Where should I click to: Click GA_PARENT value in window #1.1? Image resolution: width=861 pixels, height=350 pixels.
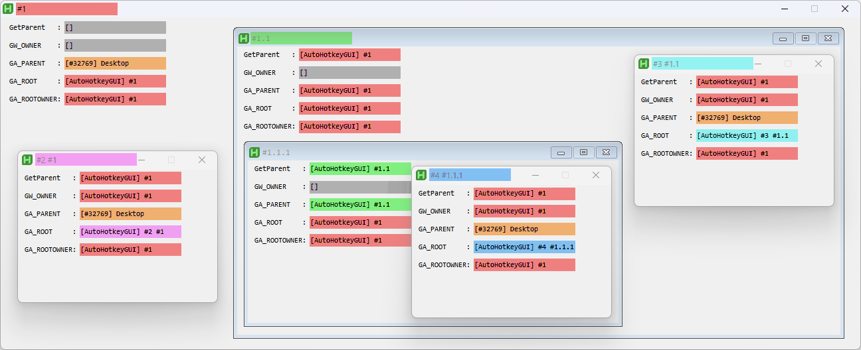click(349, 91)
